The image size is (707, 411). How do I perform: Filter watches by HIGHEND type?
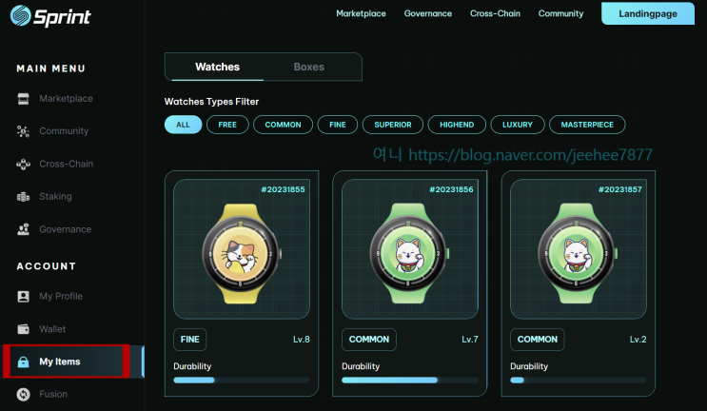[457, 125]
